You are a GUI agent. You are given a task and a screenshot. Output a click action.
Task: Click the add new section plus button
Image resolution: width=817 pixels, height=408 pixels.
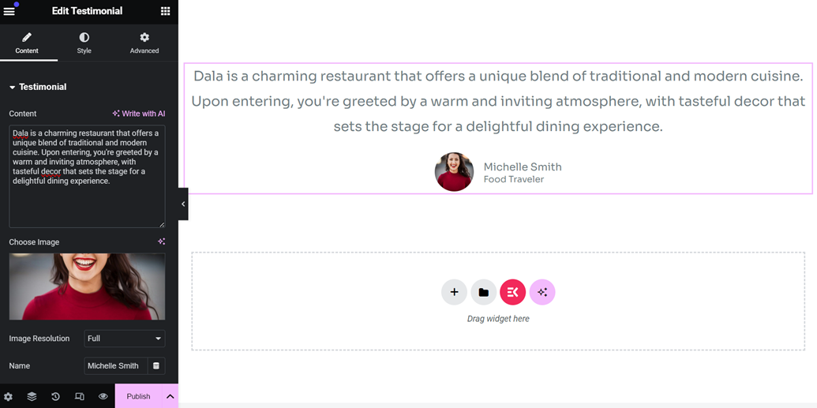click(454, 292)
